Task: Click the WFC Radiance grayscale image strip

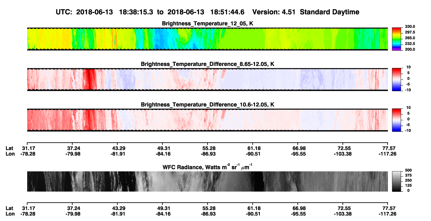Action: click(x=208, y=181)
